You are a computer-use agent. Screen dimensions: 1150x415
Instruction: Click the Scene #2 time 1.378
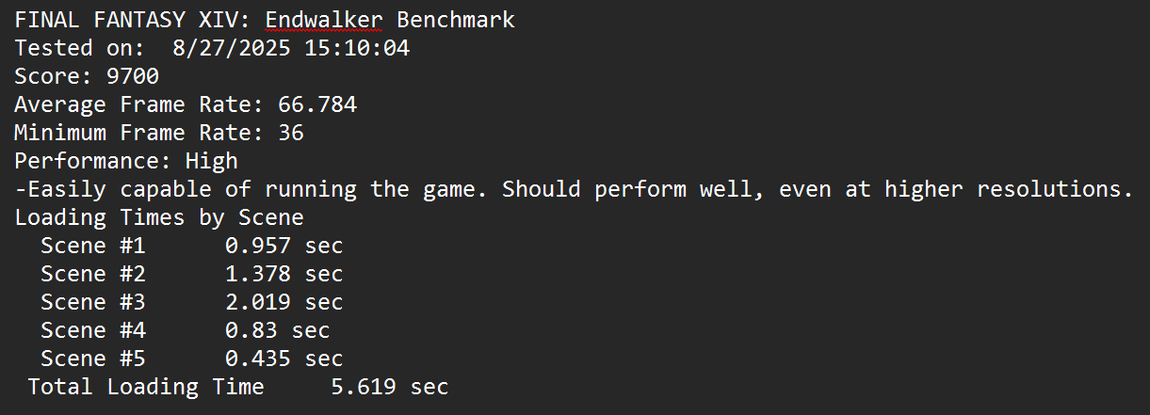(258, 274)
